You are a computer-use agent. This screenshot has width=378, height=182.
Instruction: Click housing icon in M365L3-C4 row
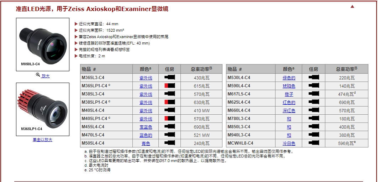coord(170,78)
